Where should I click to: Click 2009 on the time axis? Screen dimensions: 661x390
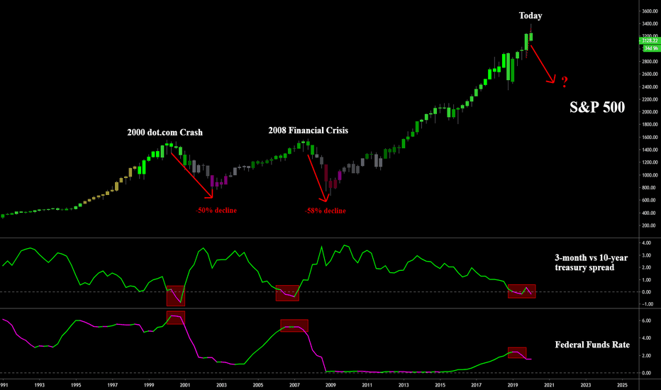[330, 385]
